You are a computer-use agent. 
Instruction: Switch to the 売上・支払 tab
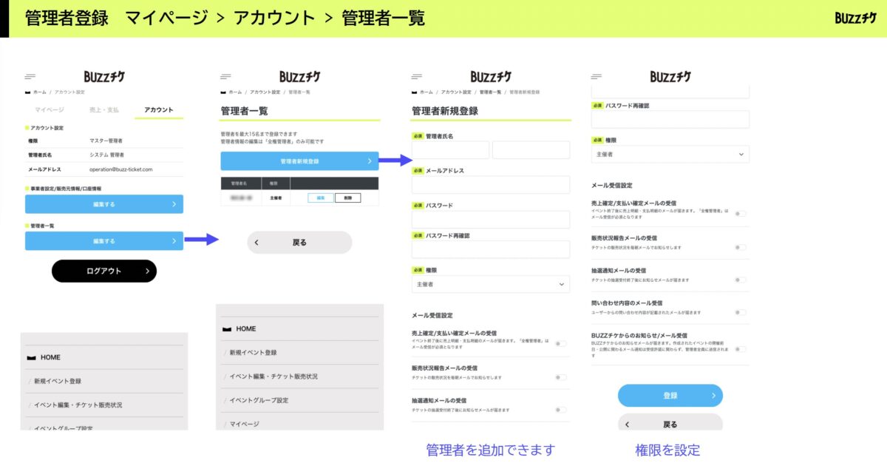point(104,109)
